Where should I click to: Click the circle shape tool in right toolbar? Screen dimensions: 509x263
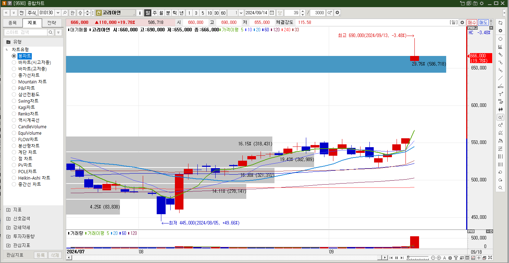click(x=500, y=39)
